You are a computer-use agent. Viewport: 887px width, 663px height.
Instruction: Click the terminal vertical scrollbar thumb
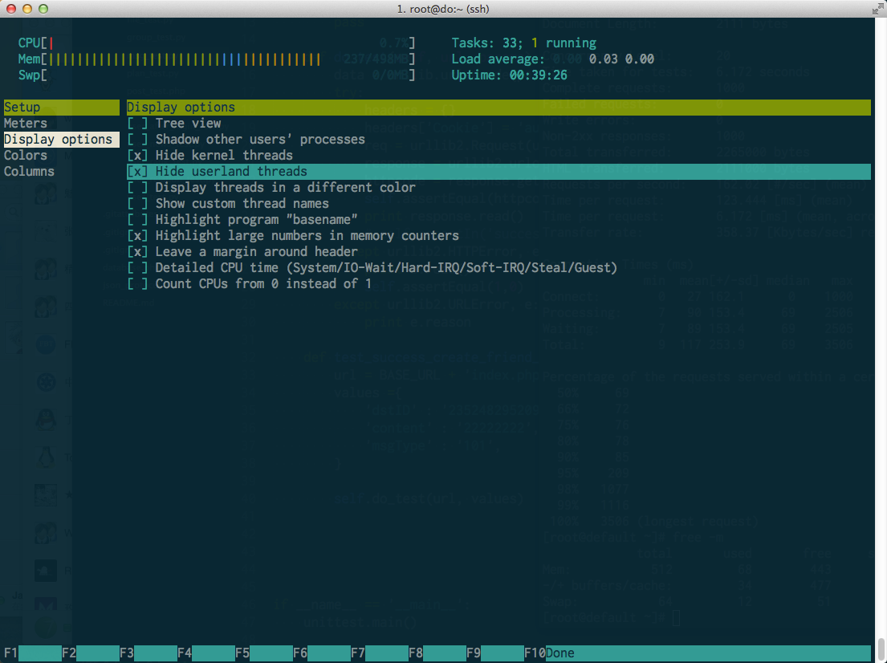(x=881, y=649)
